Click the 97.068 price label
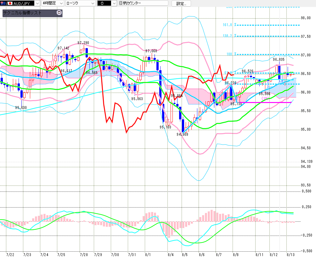The image size is (316, 257). [151, 51]
